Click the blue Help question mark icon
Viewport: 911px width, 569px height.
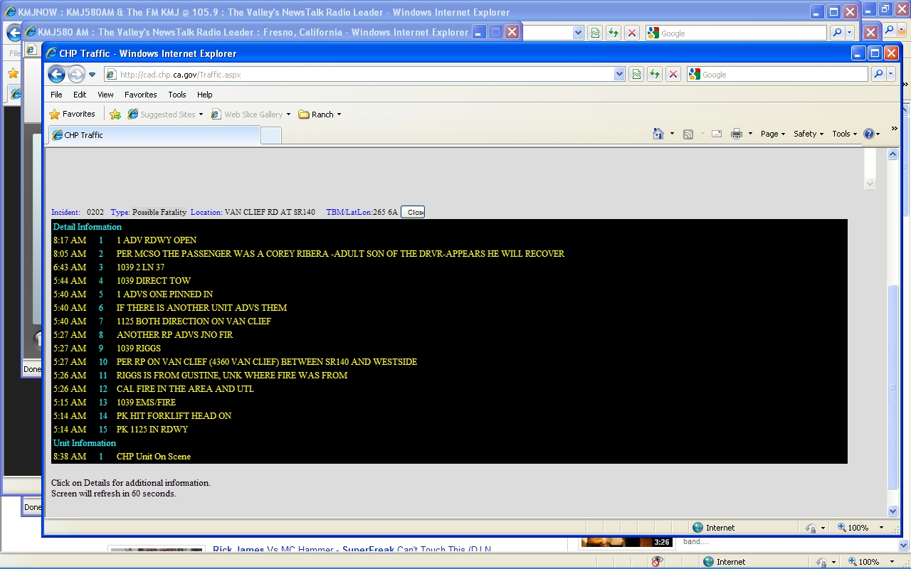click(868, 134)
